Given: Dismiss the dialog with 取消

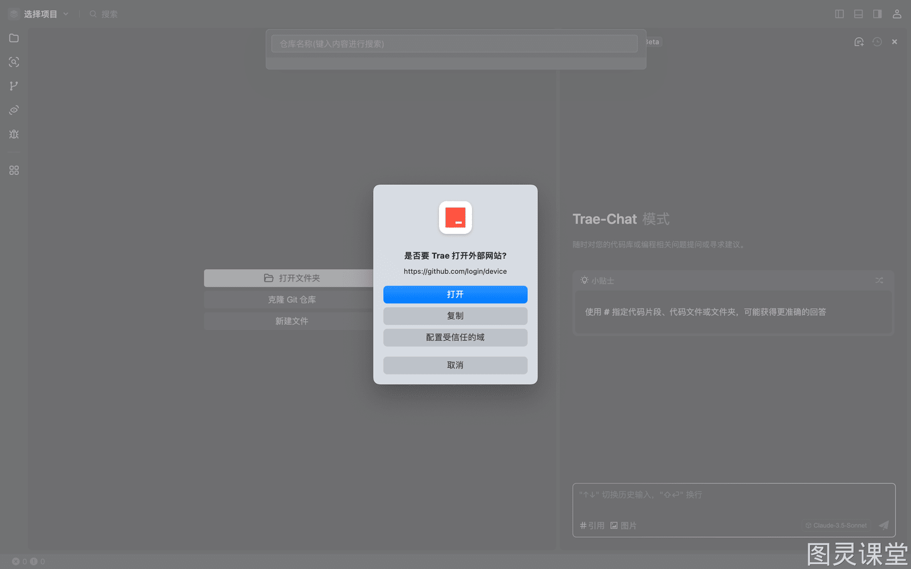Looking at the screenshot, I should pyautogui.click(x=455, y=365).
